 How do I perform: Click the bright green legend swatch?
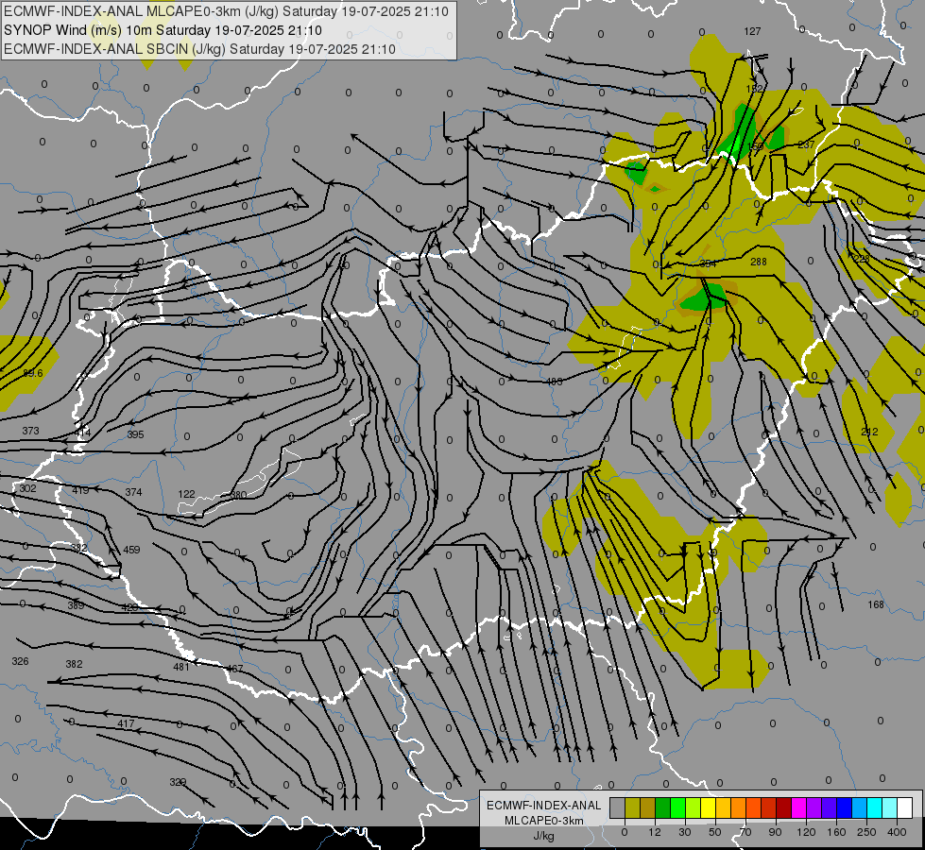[677, 808]
